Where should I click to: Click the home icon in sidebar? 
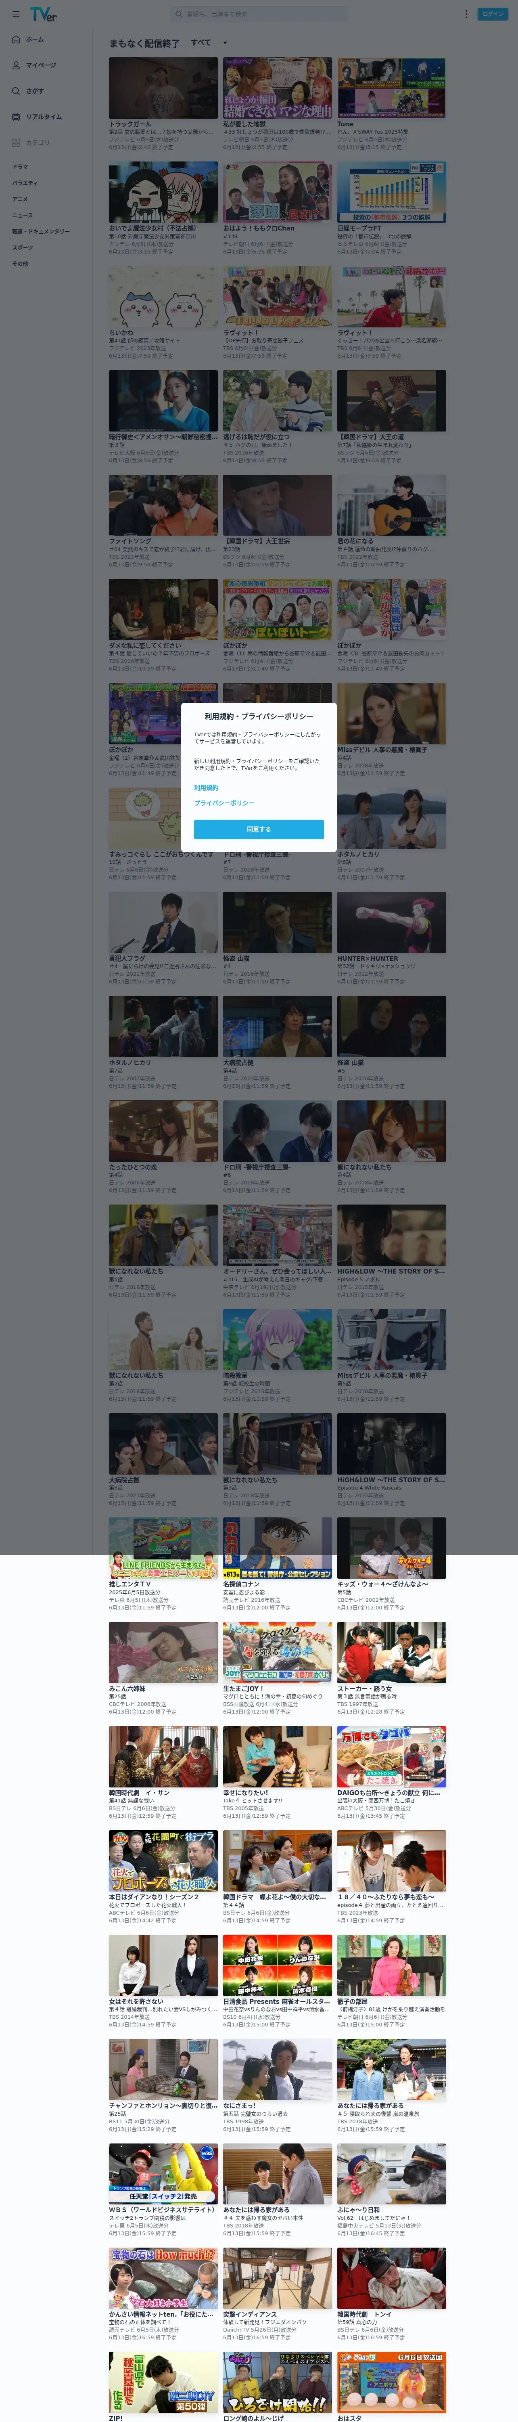point(16,40)
